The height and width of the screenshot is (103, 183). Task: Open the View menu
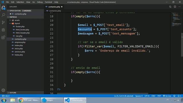coord(28,2)
